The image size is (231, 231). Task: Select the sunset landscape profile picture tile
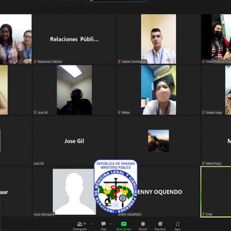pyautogui.click(x=158, y=141)
